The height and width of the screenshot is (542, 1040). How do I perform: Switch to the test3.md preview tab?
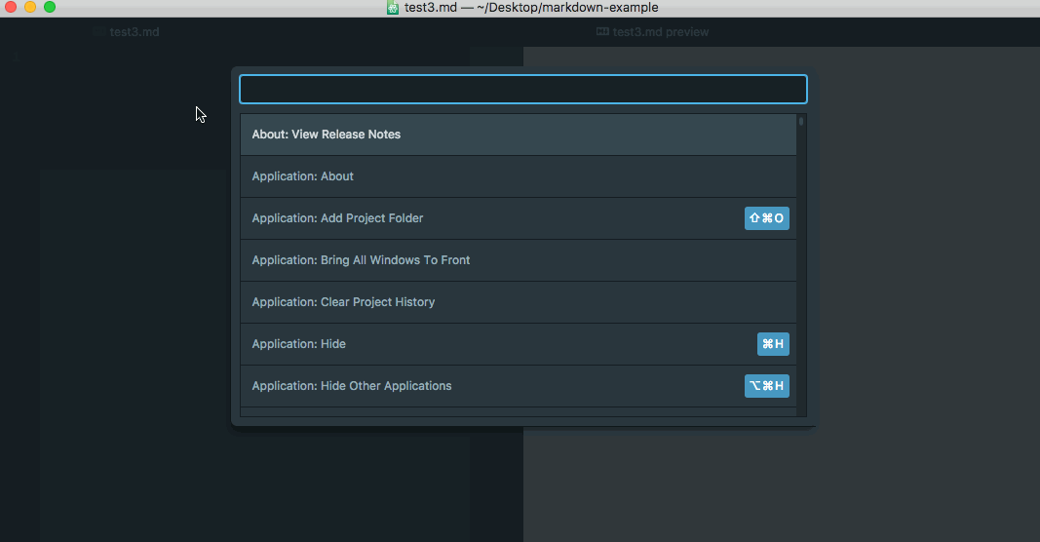653,32
